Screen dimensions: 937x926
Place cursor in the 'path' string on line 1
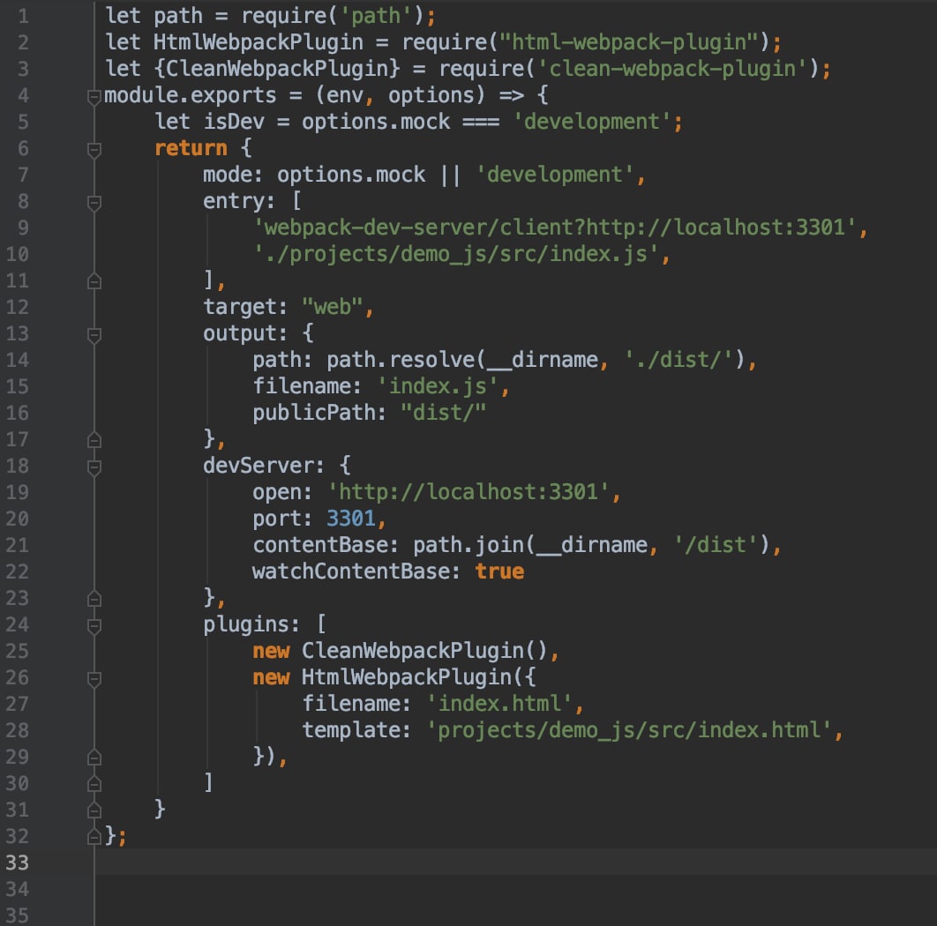click(375, 16)
